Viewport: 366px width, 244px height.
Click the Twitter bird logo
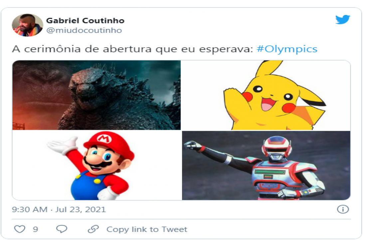[x=342, y=19]
